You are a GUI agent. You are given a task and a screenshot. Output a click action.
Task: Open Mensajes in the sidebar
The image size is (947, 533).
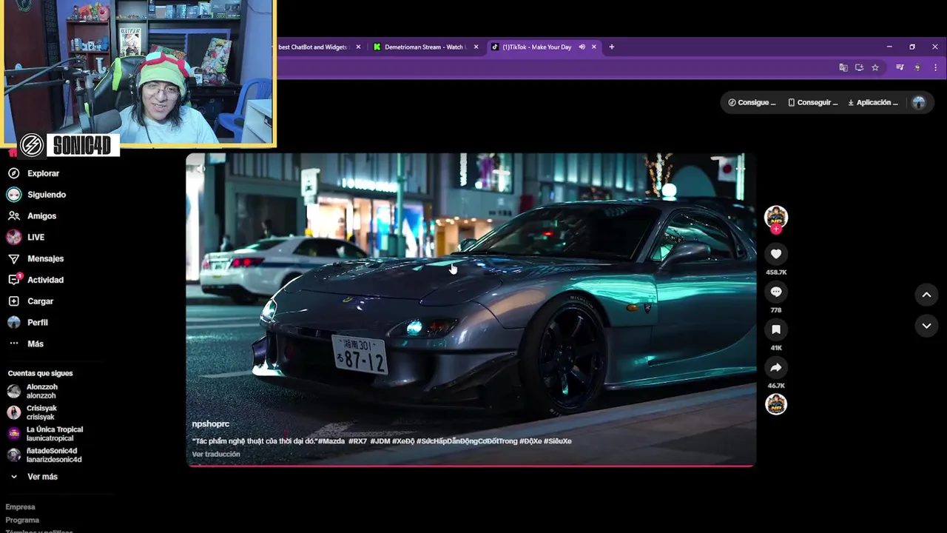click(x=36, y=259)
